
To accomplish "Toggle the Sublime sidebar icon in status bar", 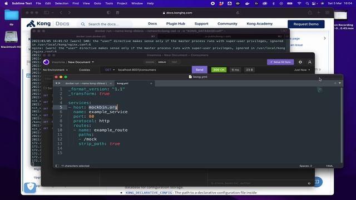I will 57,166.
